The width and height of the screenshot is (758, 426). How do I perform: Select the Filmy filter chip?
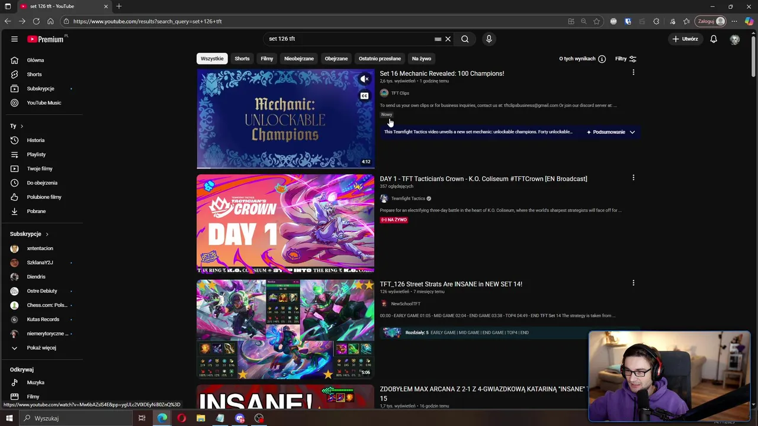coord(267,59)
